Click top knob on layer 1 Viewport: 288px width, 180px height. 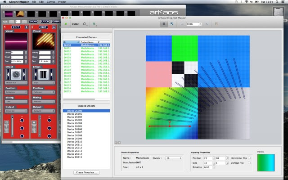22,120
